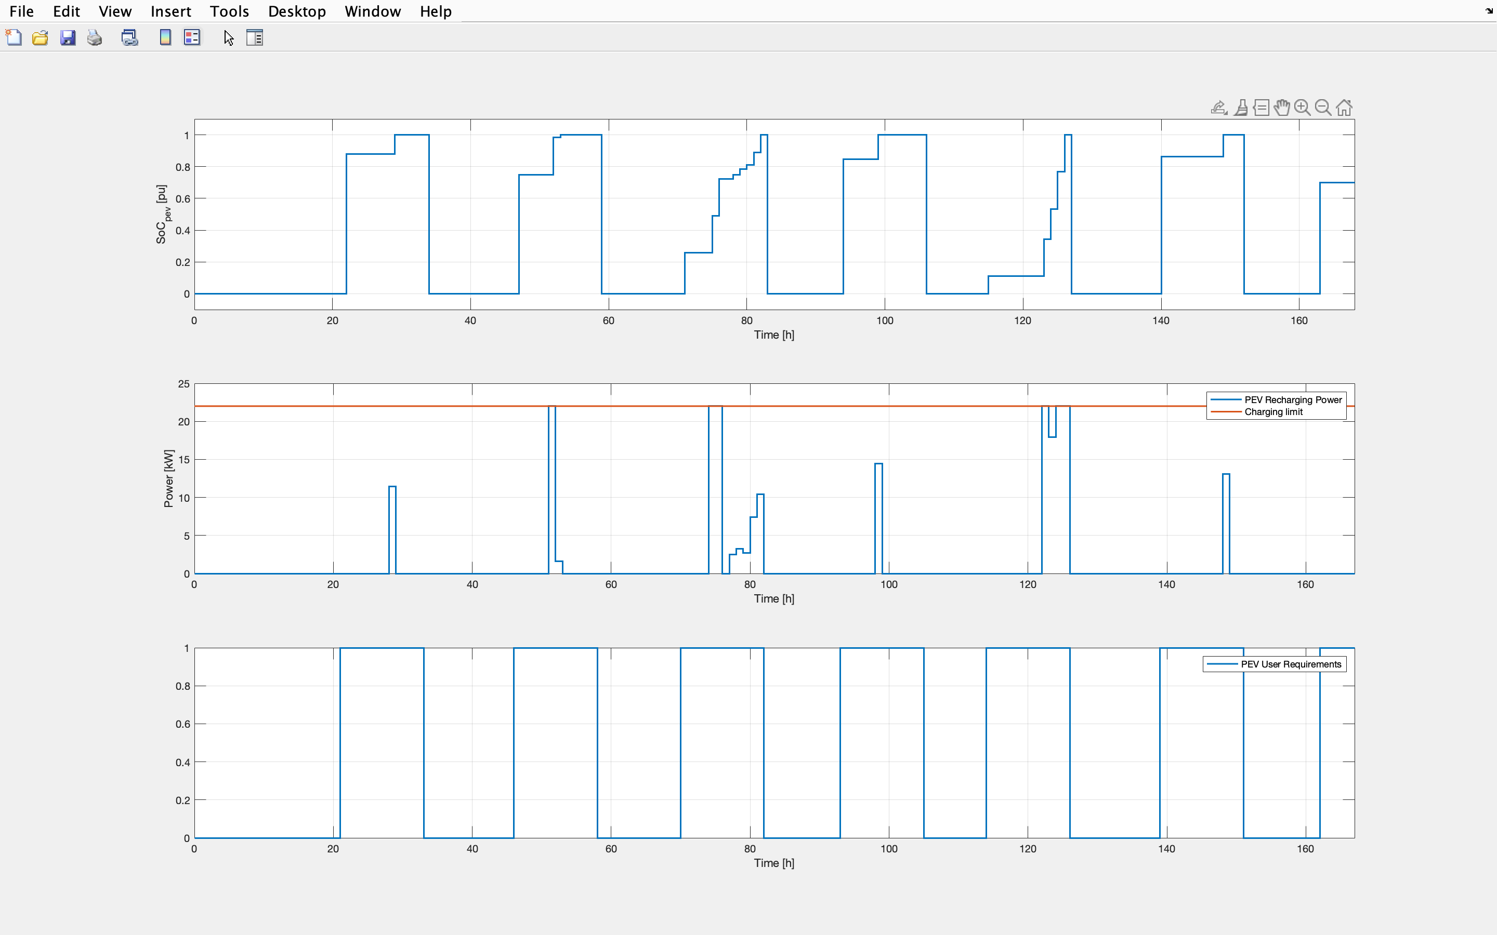Restore the view with the home icon
Image resolution: width=1497 pixels, height=935 pixels.
pyautogui.click(x=1344, y=108)
